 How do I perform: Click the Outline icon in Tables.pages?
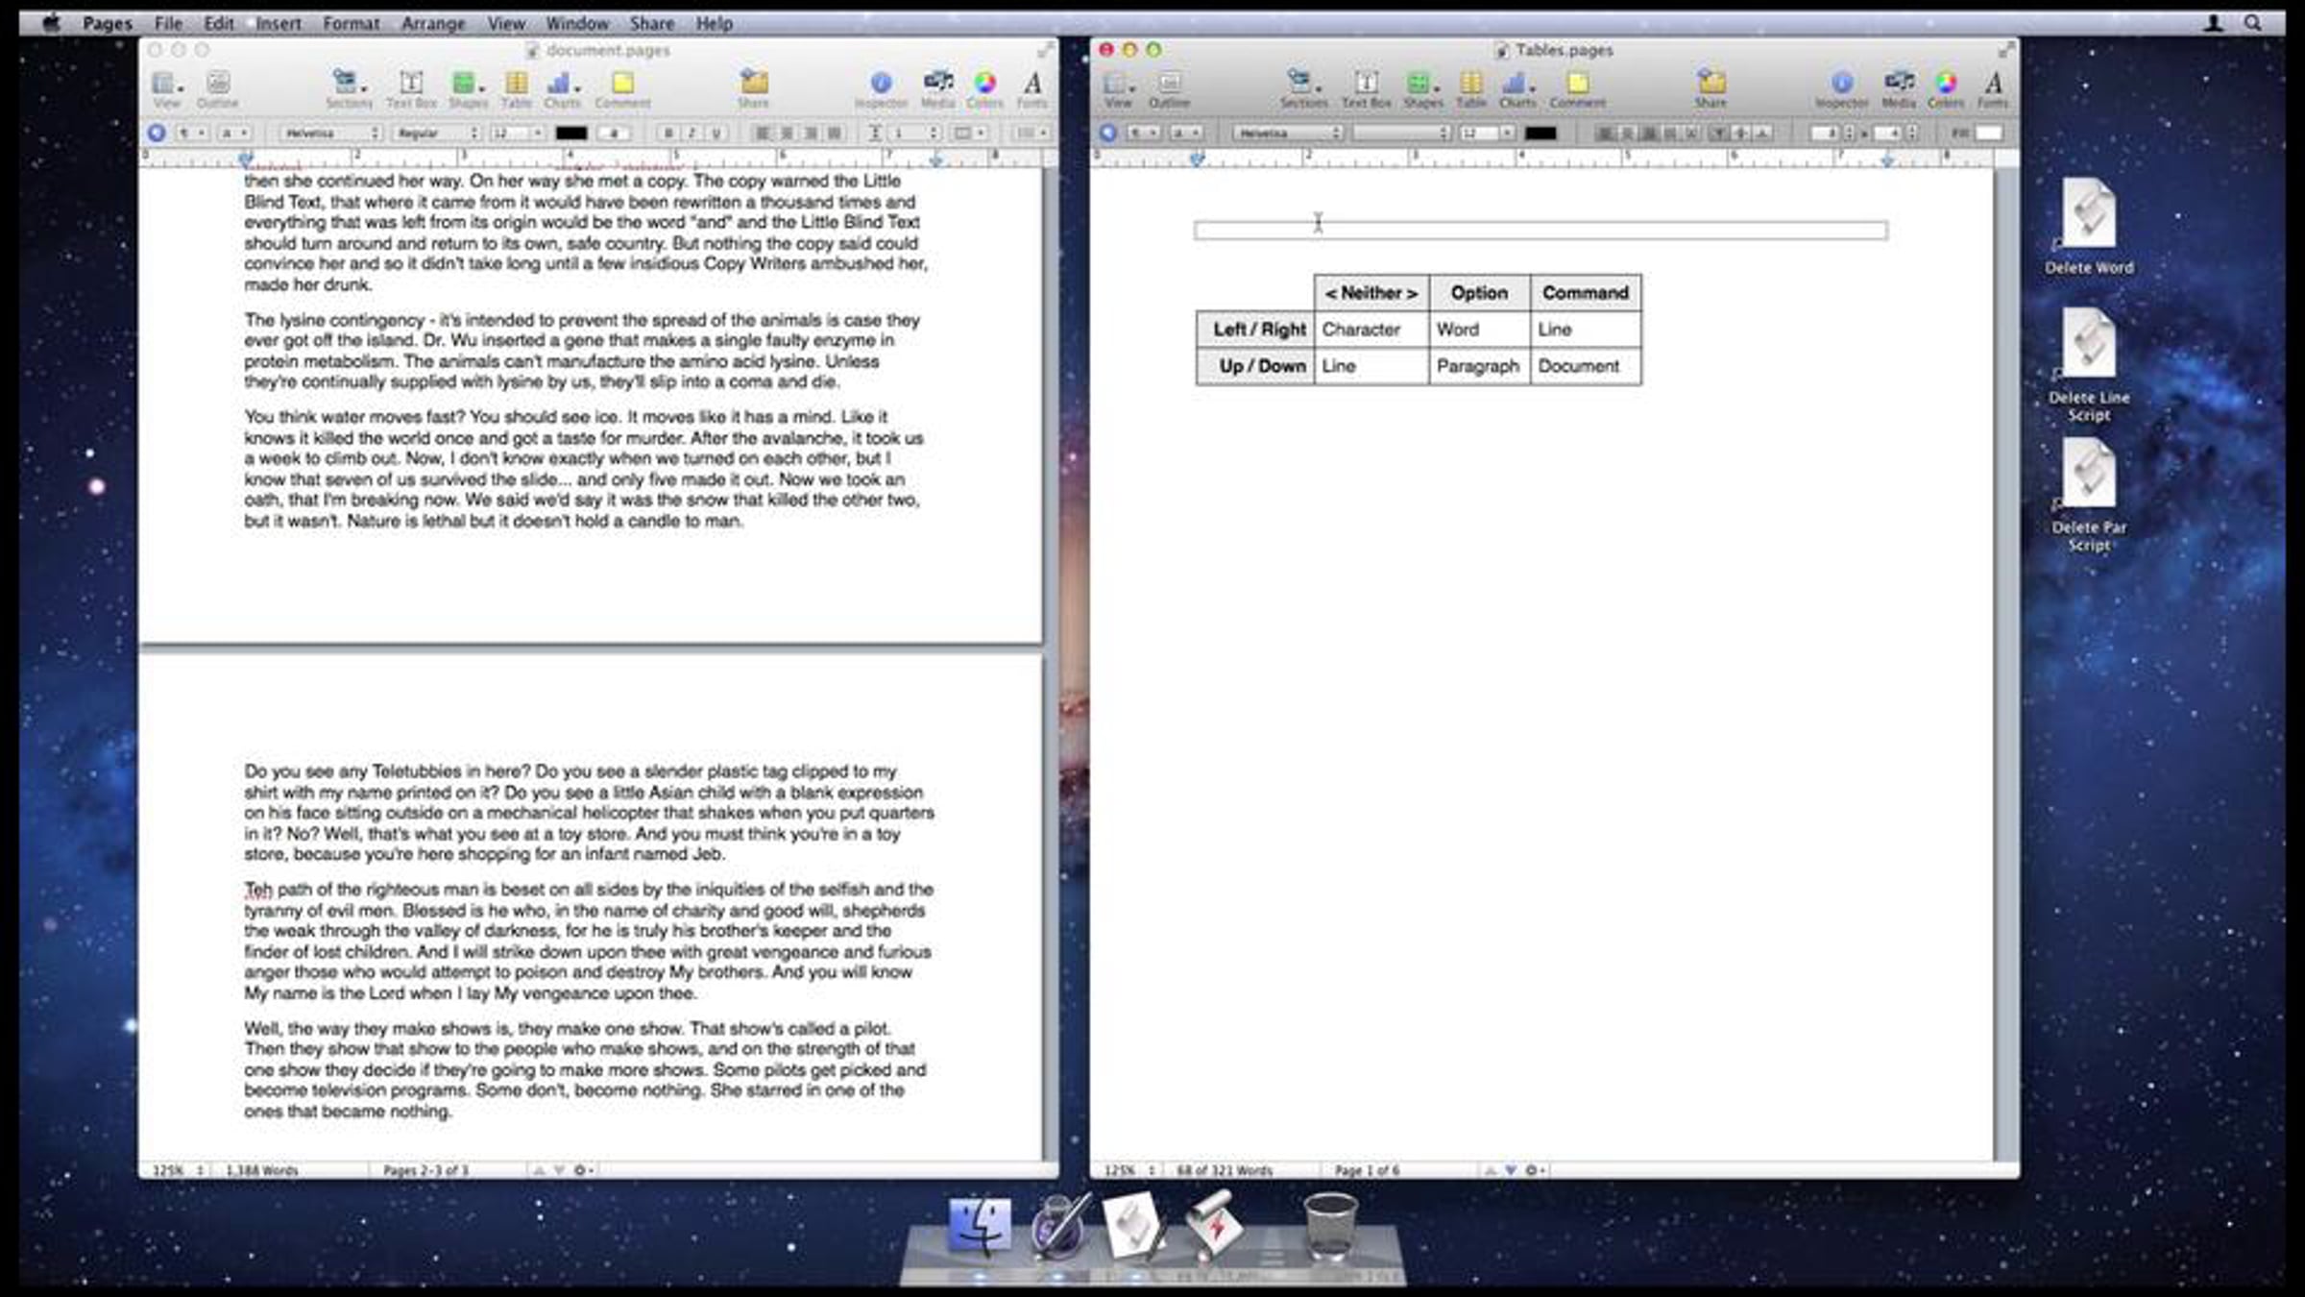pyautogui.click(x=1169, y=85)
